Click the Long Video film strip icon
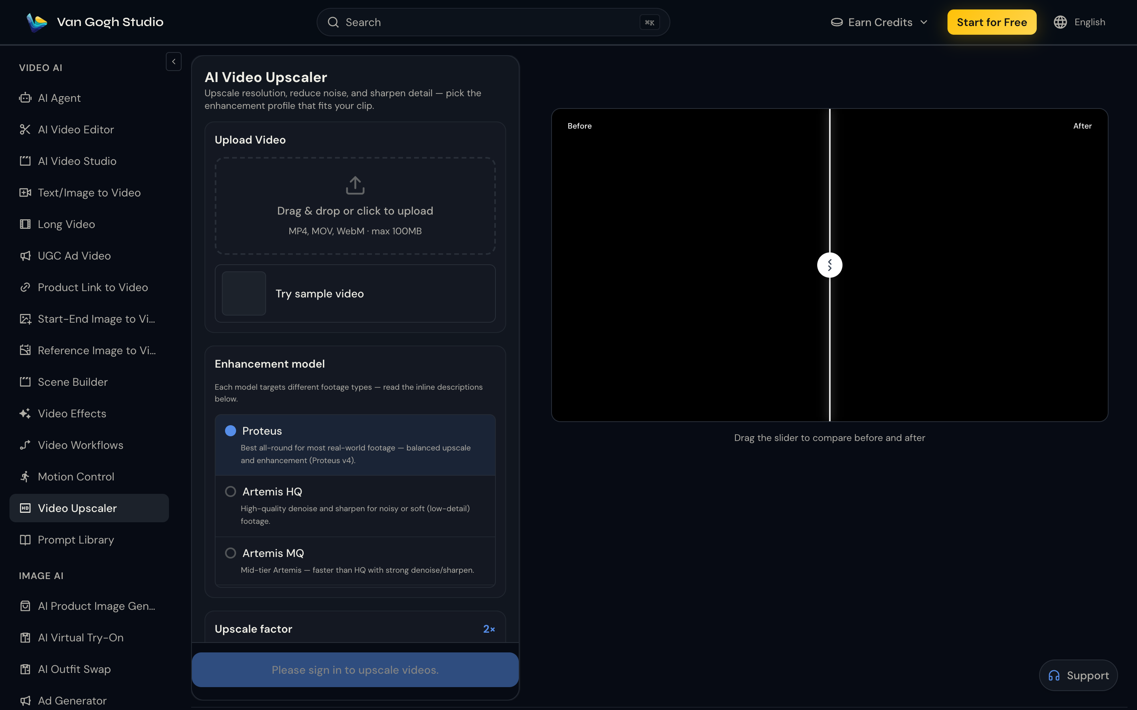The width and height of the screenshot is (1137, 710). [25, 224]
